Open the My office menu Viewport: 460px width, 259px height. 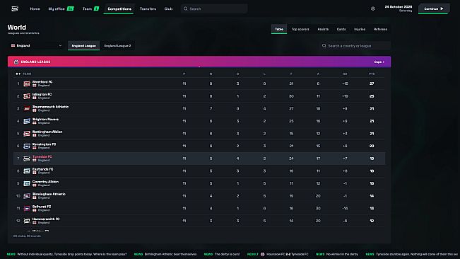coord(57,8)
